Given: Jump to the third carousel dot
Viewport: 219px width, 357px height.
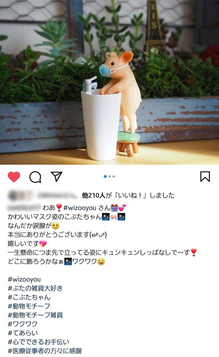Looking at the screenshot, I should pyautogui.click(x=114, y=177).
